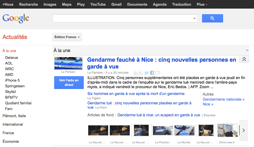Open the search box suggestions arrow

coord(195,18)
